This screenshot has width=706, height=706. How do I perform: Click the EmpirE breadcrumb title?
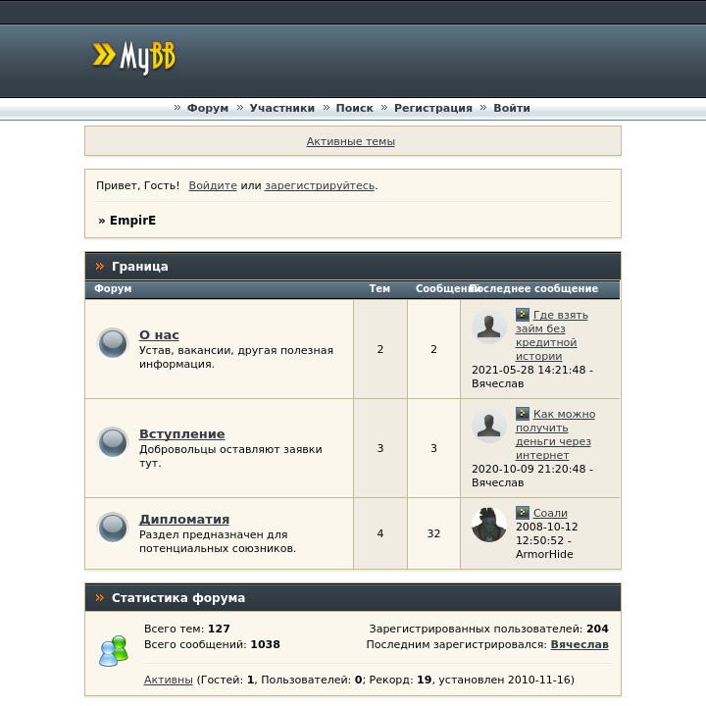click(x=132, y=221)
